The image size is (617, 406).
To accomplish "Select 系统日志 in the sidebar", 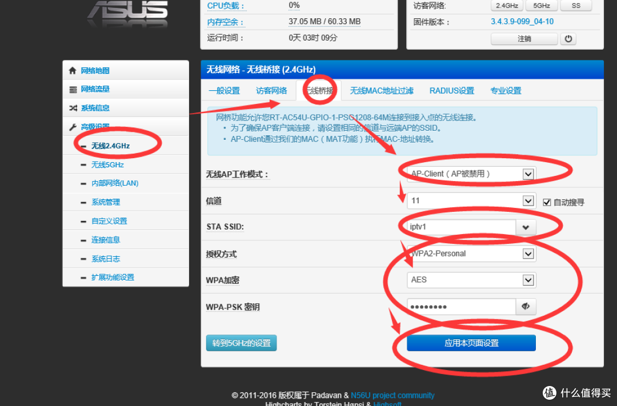I will pos(106,259).
